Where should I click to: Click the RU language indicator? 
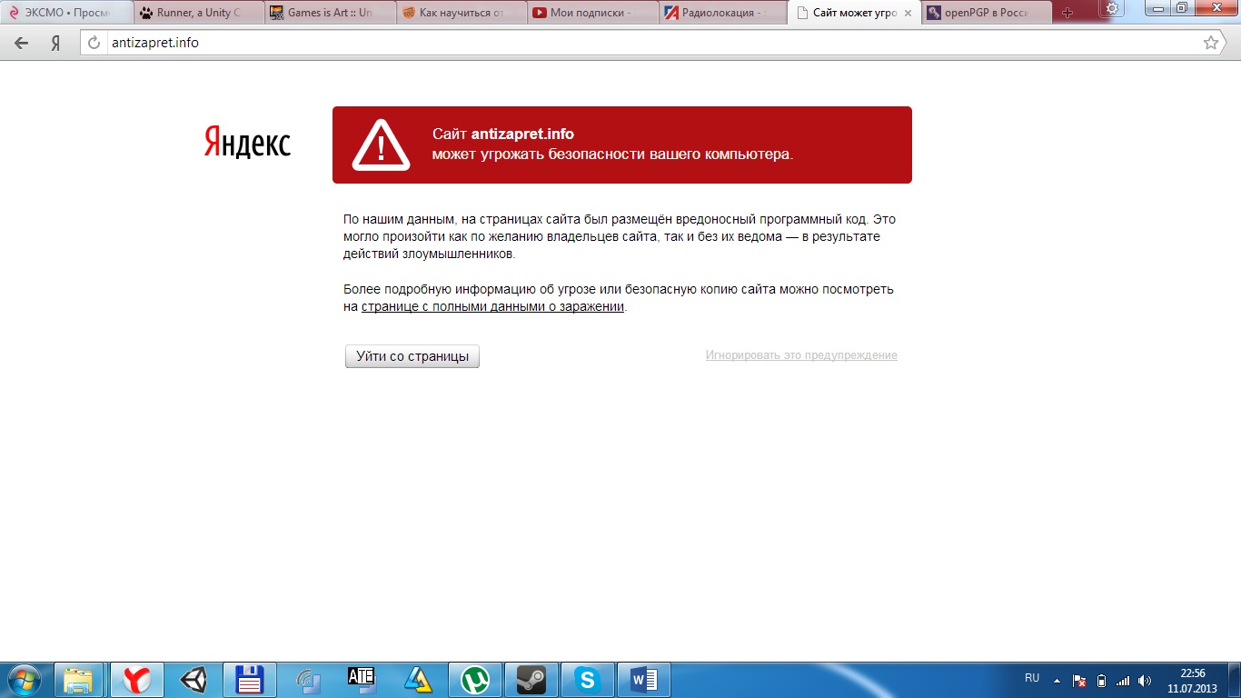tap(1032, 678)
